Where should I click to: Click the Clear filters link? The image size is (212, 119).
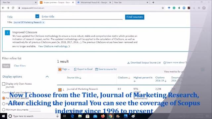click(x=20, y=66)
